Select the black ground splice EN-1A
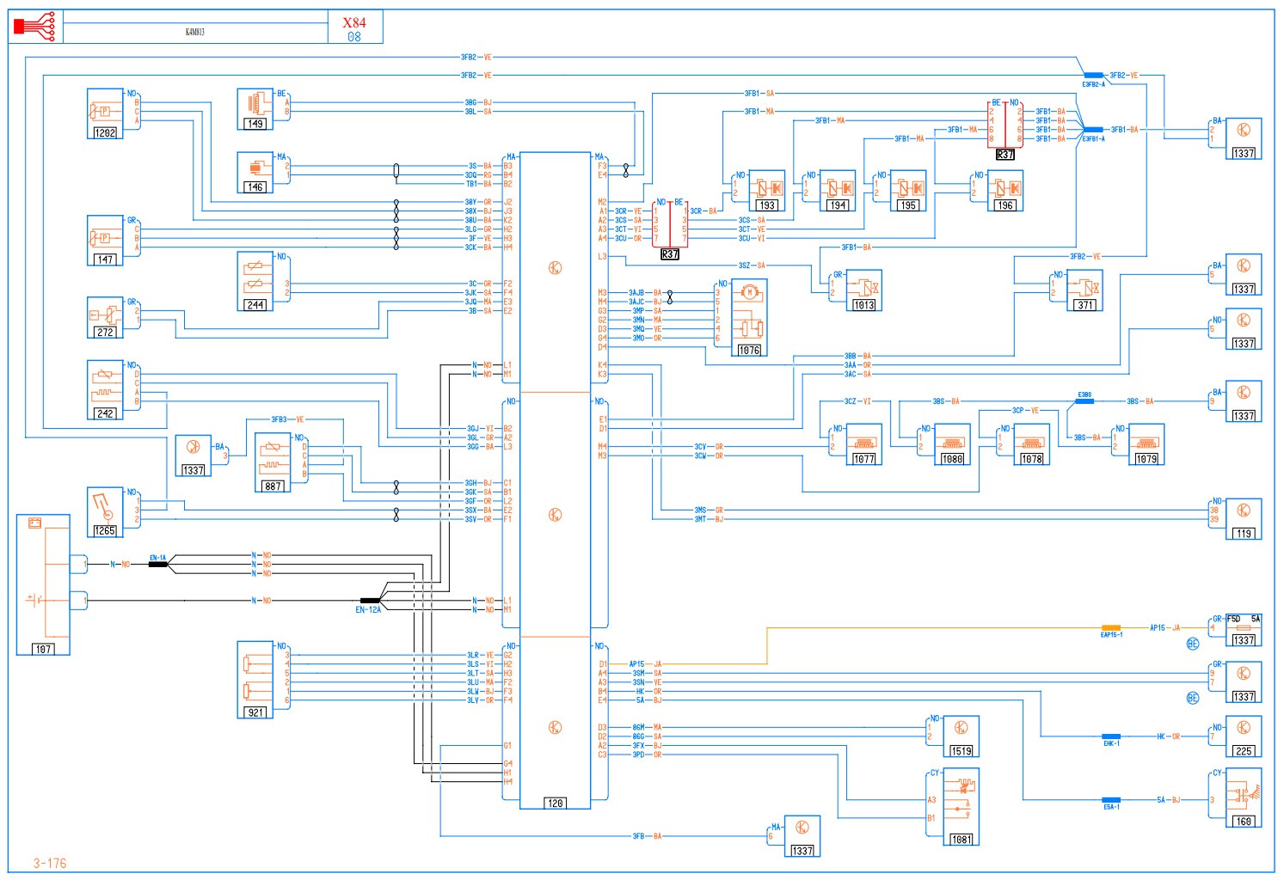Viewport: 1284px width, 880px height. click(158, 565)
